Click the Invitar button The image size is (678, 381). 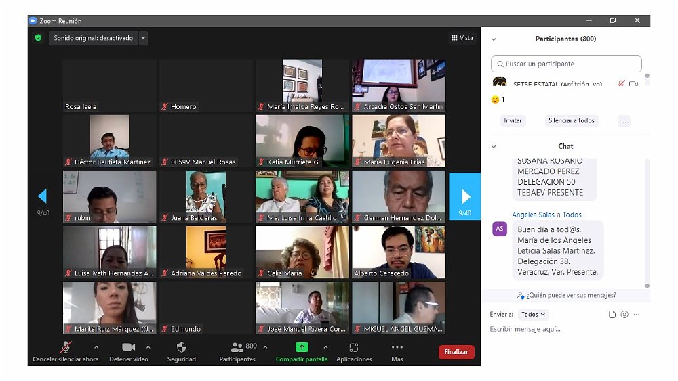click(x=513, y=121)
